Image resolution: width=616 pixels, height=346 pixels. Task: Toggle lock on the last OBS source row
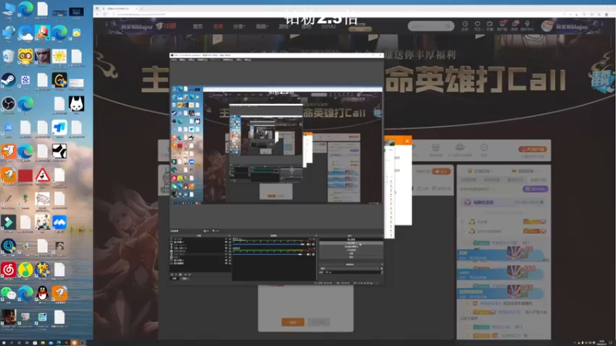(229, 263)
